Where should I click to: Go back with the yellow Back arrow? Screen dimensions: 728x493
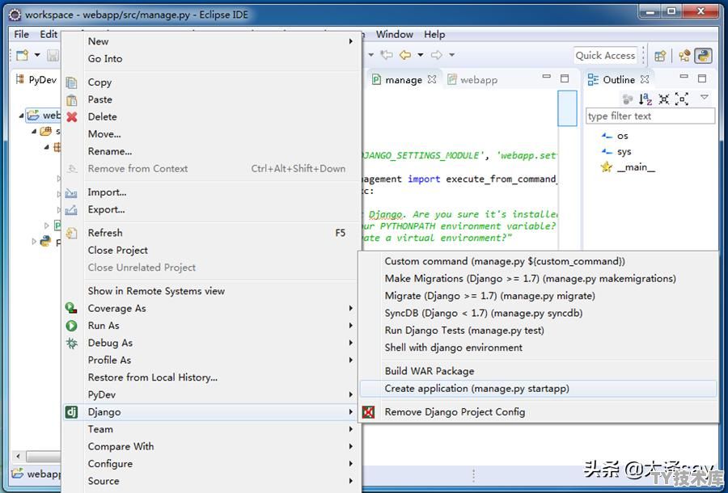click(405, 55)
